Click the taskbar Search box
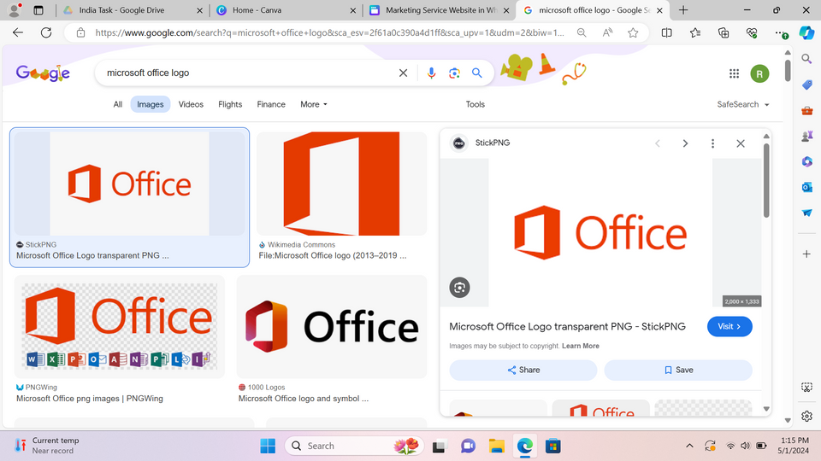The height and width of the screenshot is (461, 821). [x=354, y=446]
